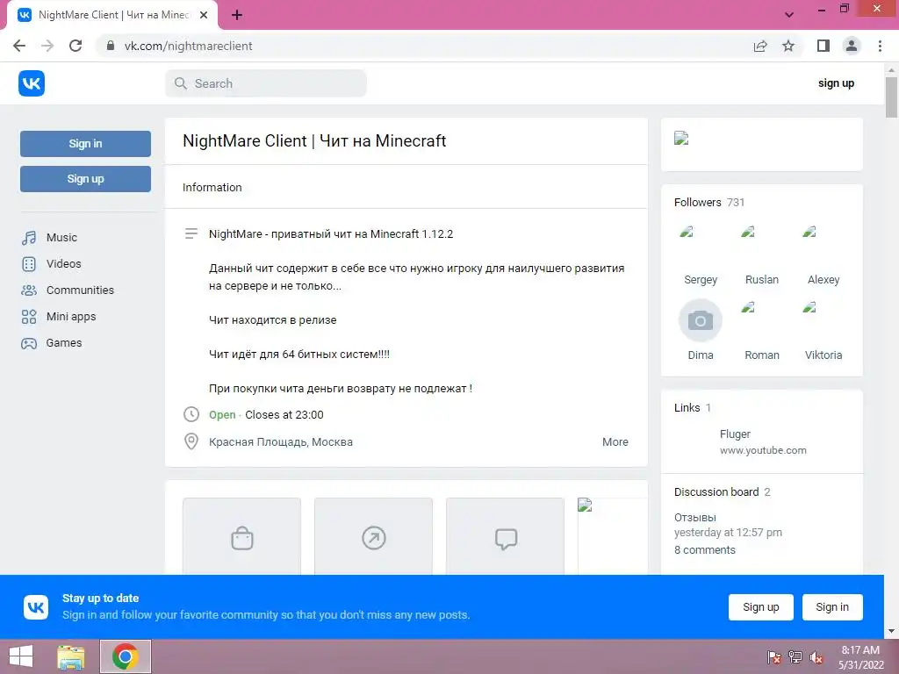Click the blue Sign up button in sidebar
This screenshot has height=674, width=899.
pyautogui.click(x=85, y=179)
